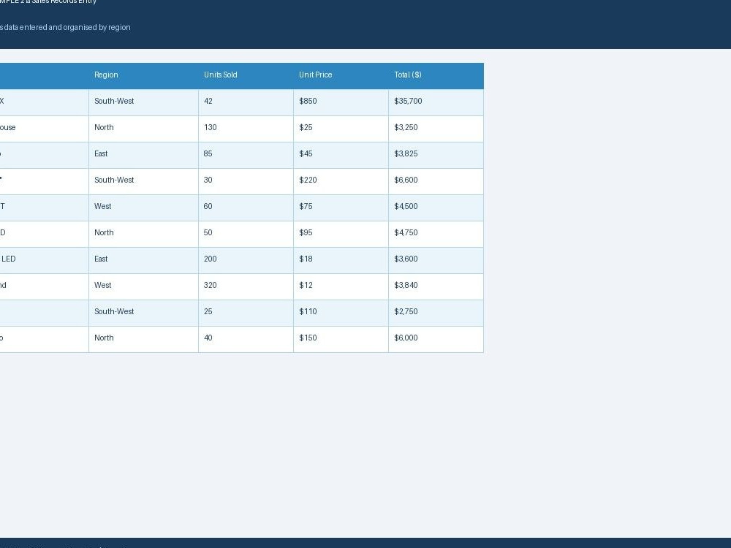Pick the 25 units sold cell
The height and width of the screenshot is (548, 731).
click(246, 313)
